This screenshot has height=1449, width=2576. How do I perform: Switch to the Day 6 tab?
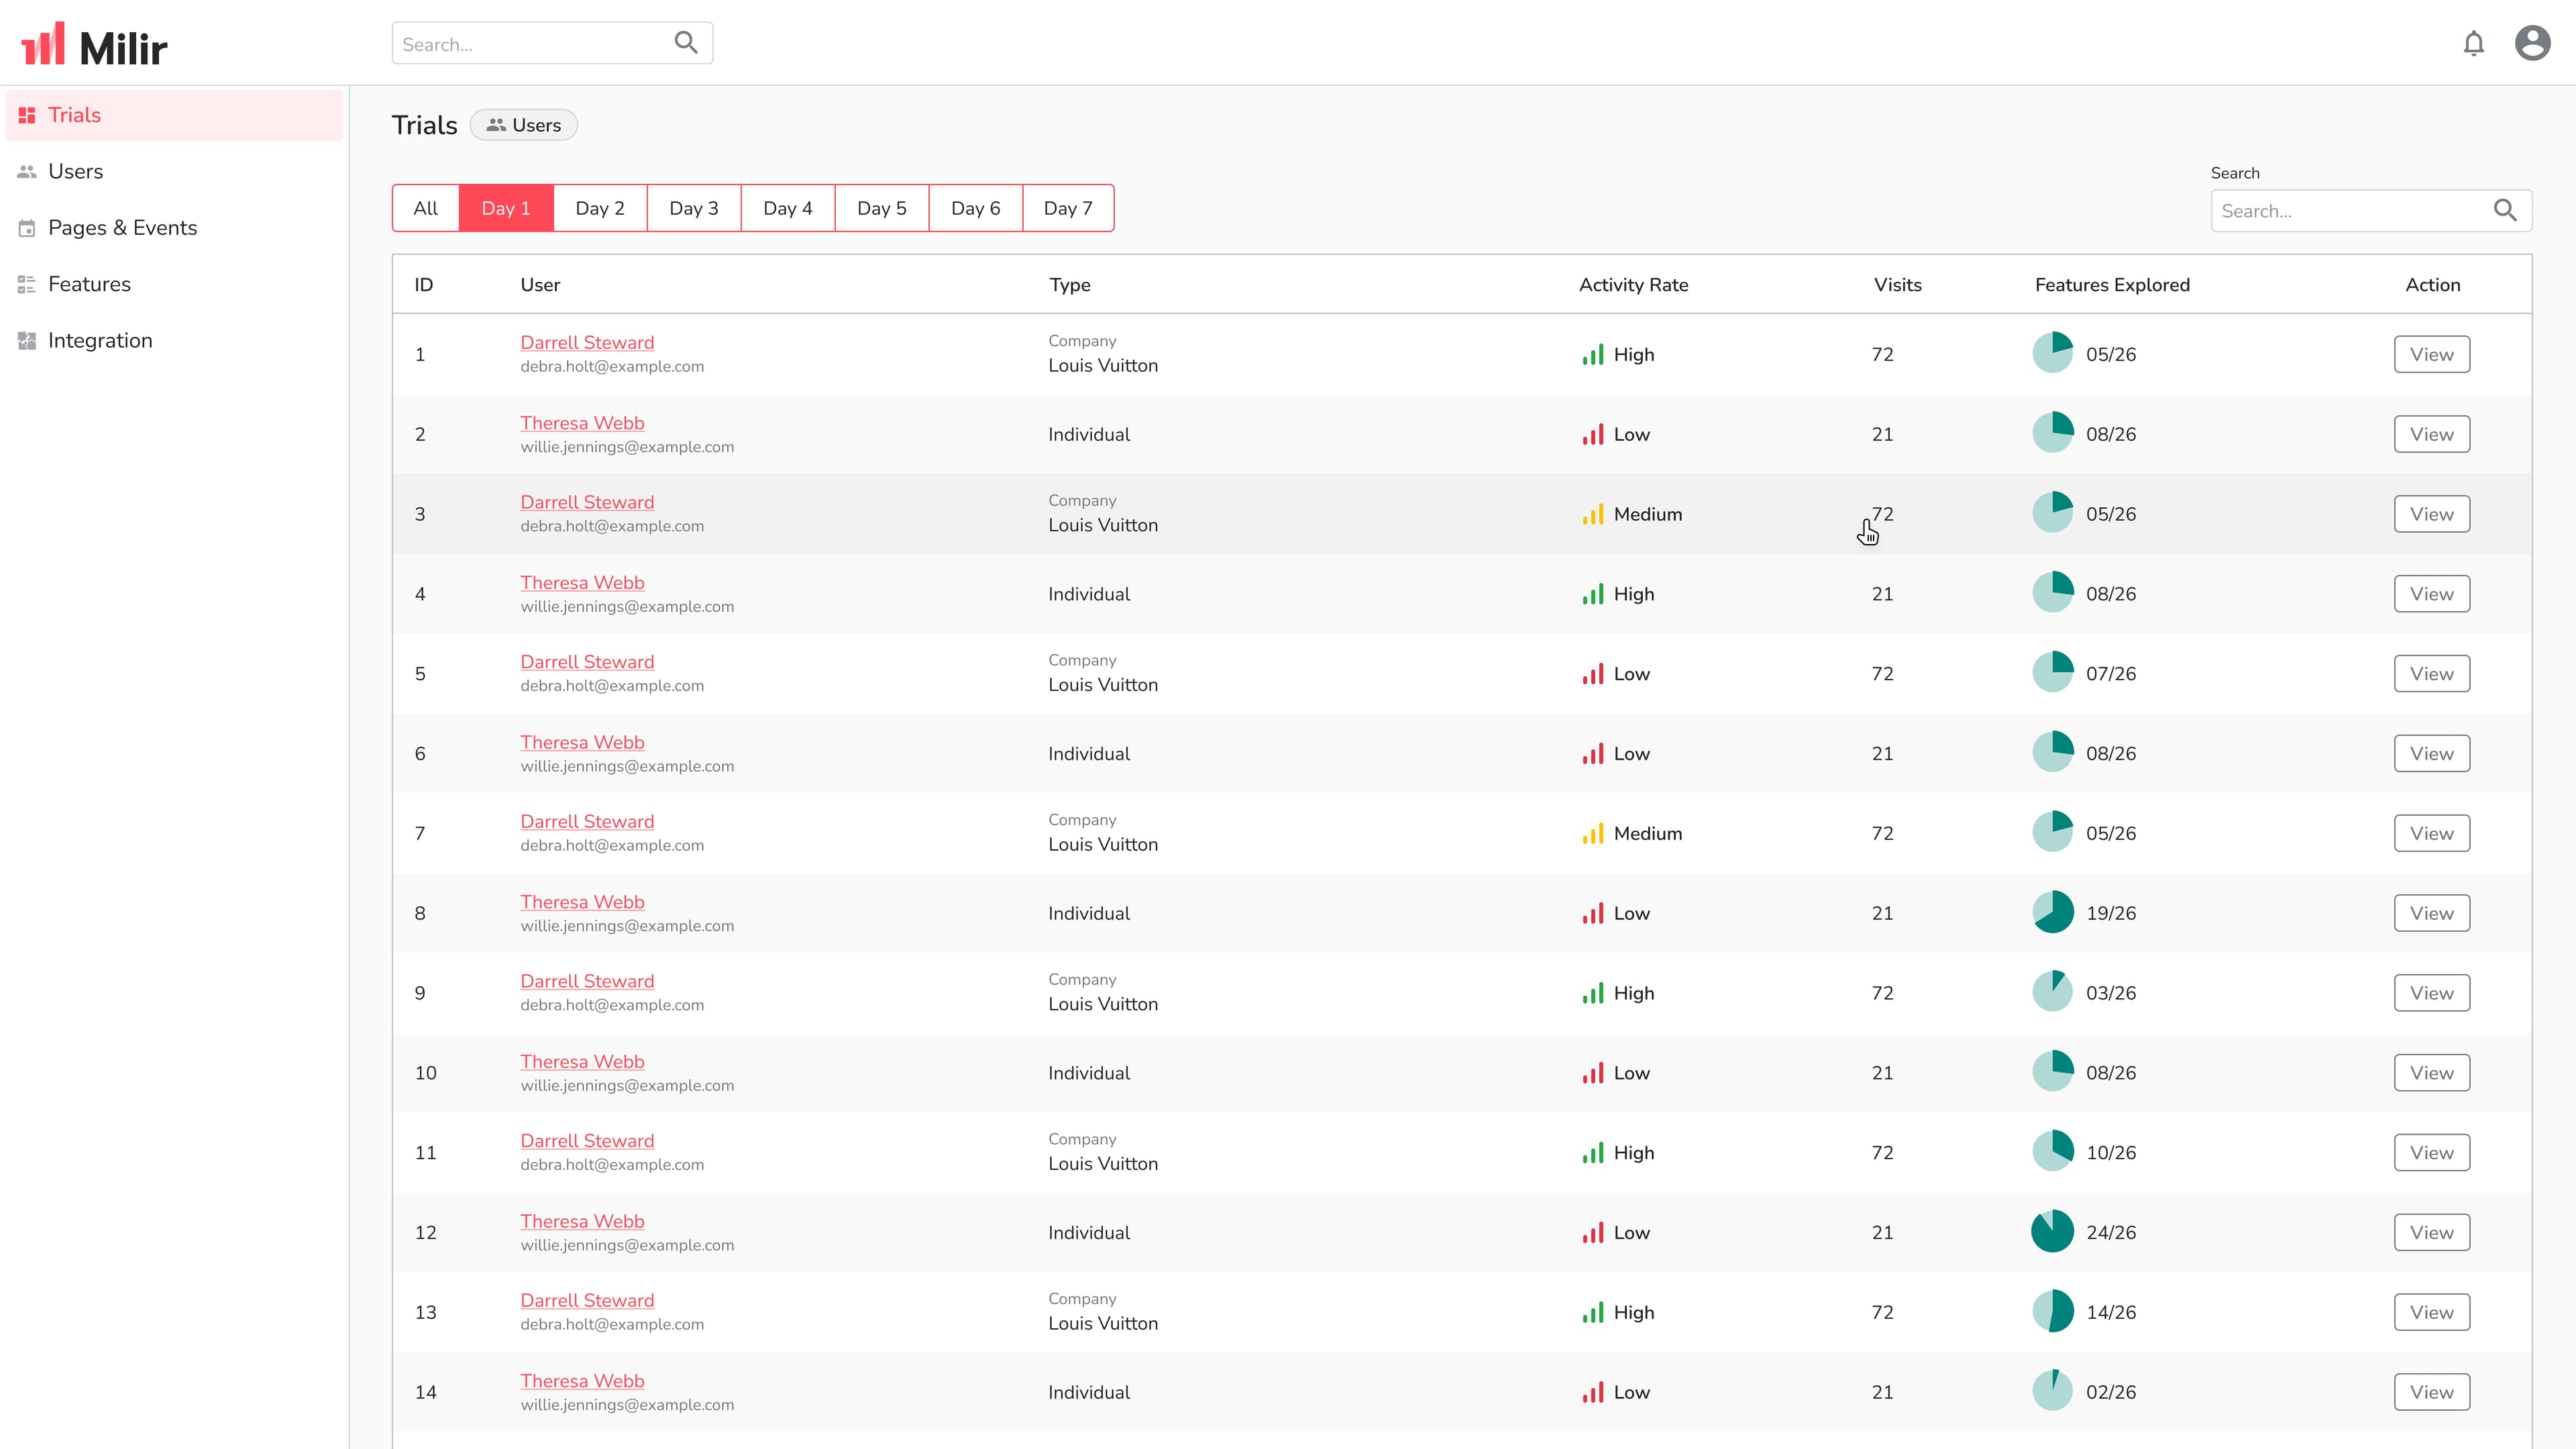pos(976,208)
